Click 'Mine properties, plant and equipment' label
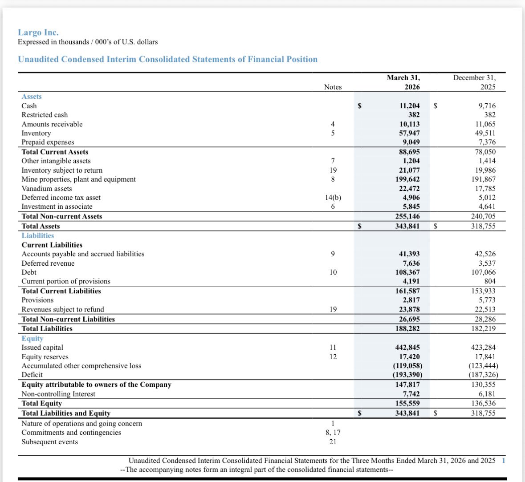This screenshot has height=482, width=525. pyautogui.click(x=79, y=179)
